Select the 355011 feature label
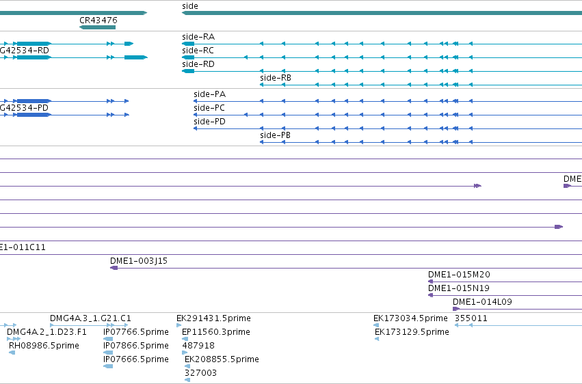This screenshot has height=384, width=582. click(x=471, y=318)
